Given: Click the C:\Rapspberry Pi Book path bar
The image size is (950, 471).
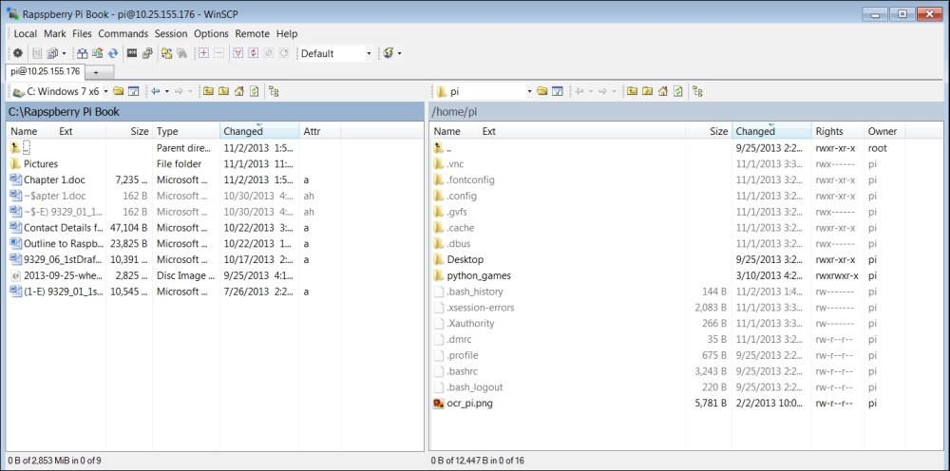Looking at the screenshot, I should coord(215,111).
